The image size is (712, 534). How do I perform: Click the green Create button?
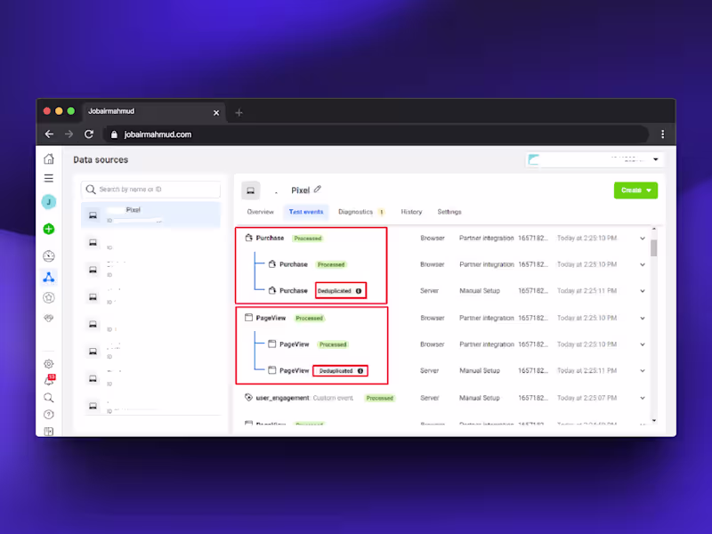point(635,190)
